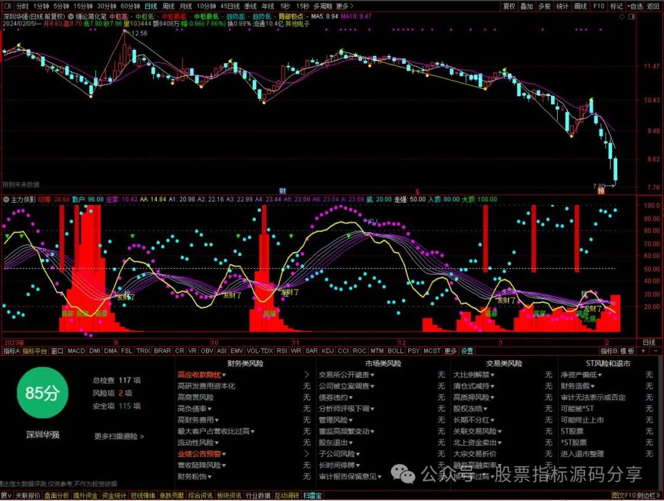The height and width of the screenshot is (501, 664).
Task: Select the 15分钟 period
Action: [x=83, y=6]
